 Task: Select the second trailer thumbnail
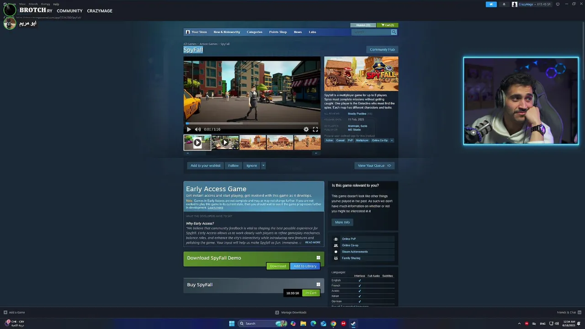pos(225,143)
